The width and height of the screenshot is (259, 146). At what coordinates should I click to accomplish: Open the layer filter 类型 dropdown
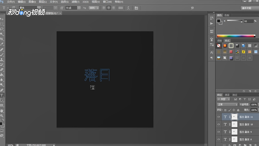coord(223,99)
